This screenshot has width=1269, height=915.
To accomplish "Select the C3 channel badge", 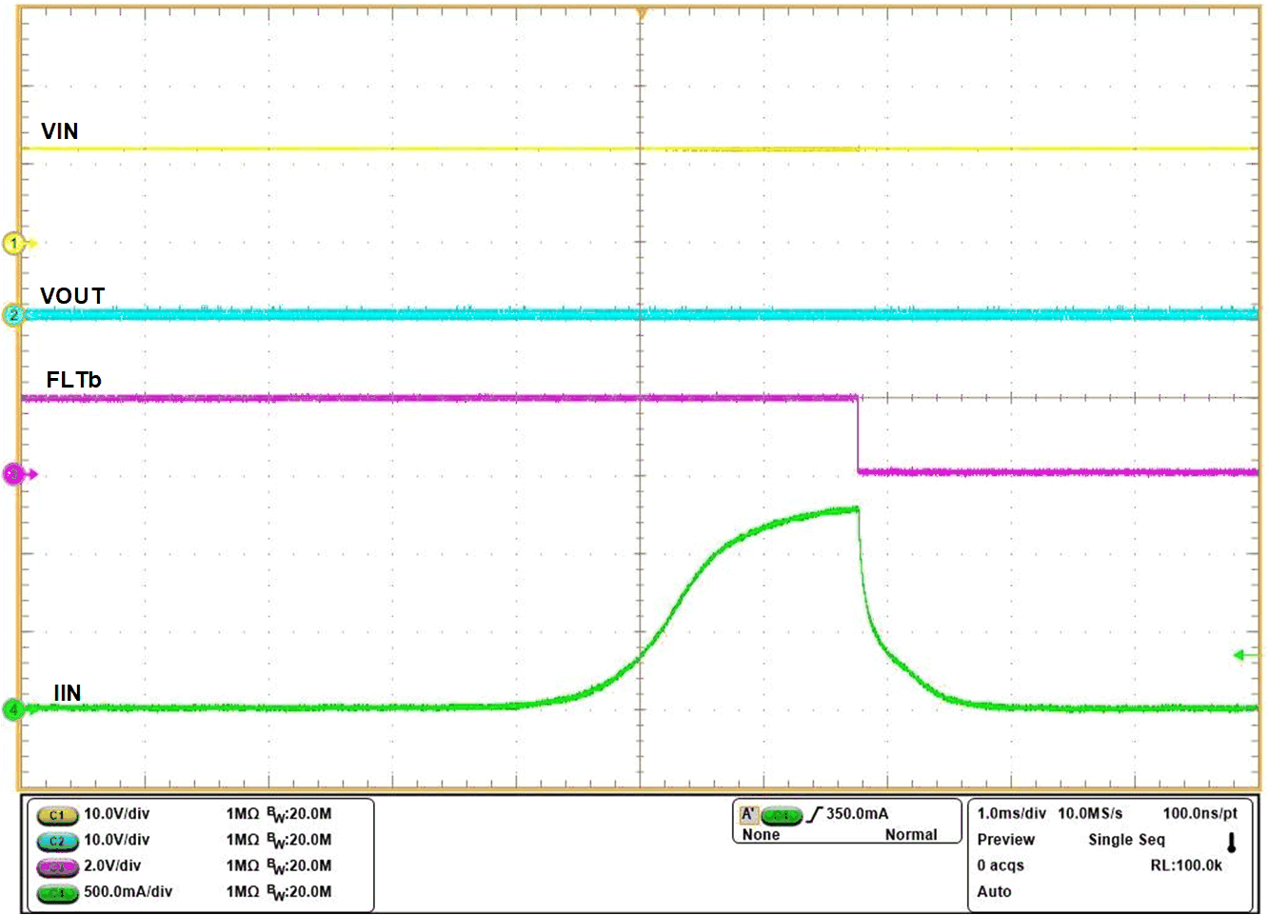I will coord(55,866).
